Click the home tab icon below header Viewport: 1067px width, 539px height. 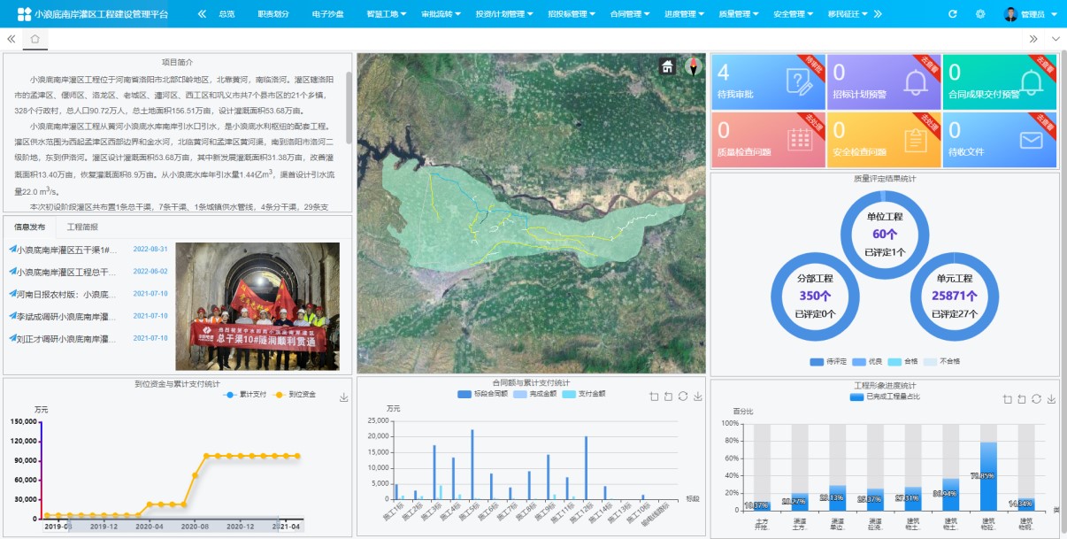click(35, 39)
